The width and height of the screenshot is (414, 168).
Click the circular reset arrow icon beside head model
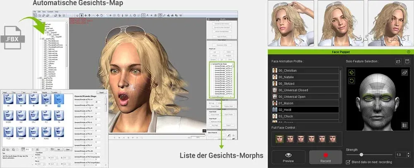(x=351, y=81)
